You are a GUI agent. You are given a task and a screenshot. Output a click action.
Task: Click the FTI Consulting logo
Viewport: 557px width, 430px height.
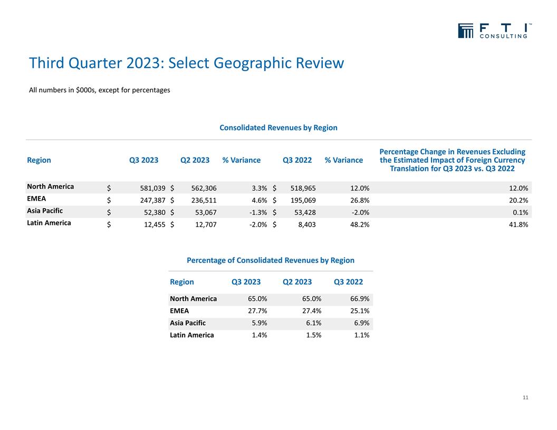point(494,31)
